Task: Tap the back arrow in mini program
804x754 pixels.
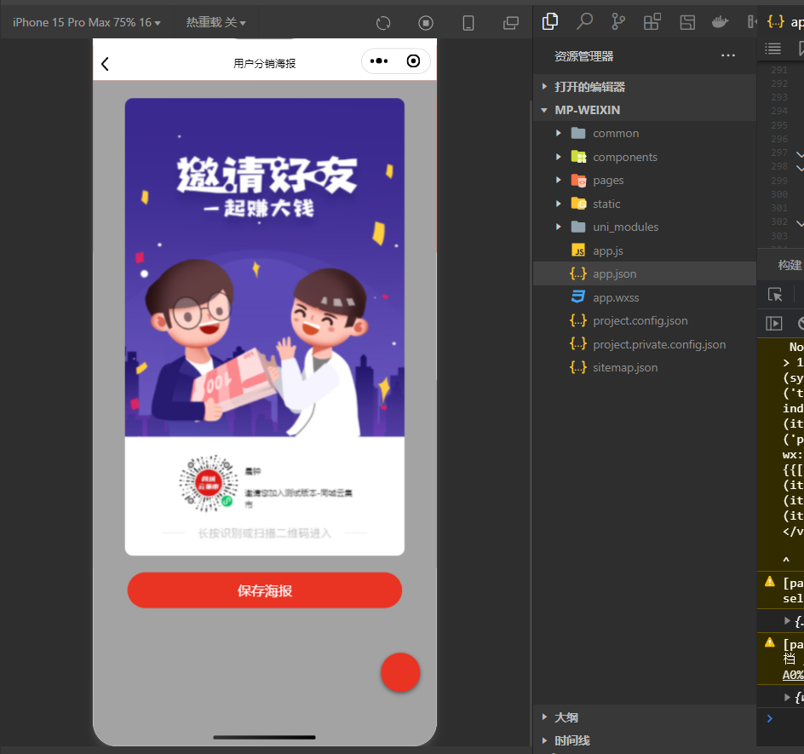Action: coord(105,64)
